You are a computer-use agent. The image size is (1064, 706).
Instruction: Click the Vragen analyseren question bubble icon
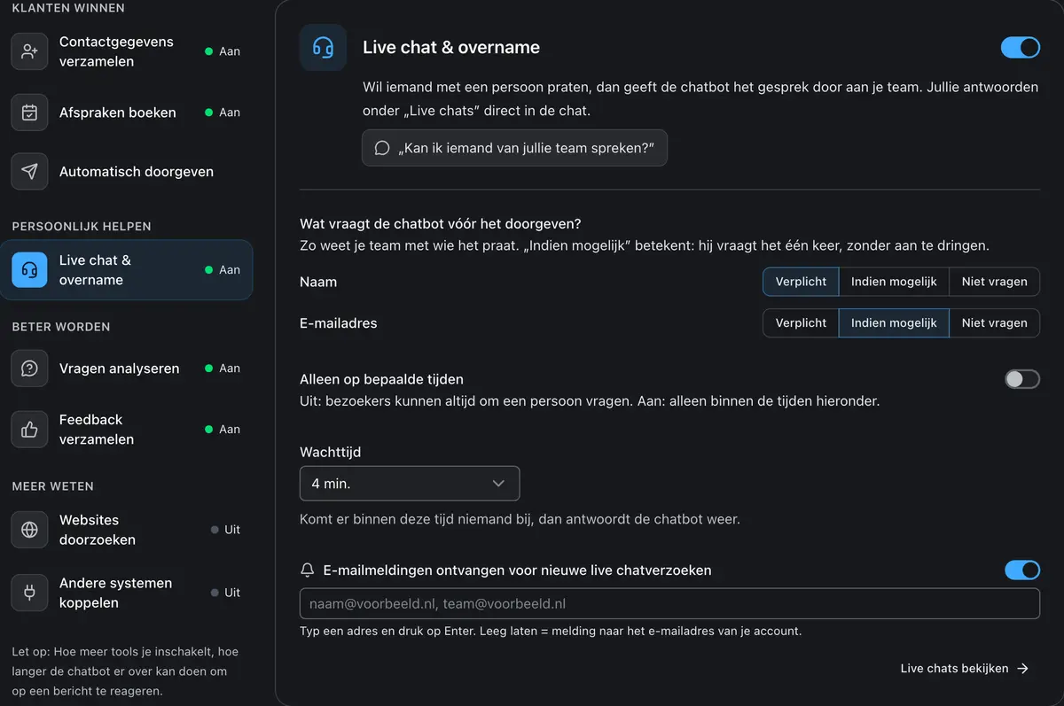(29, 369)
